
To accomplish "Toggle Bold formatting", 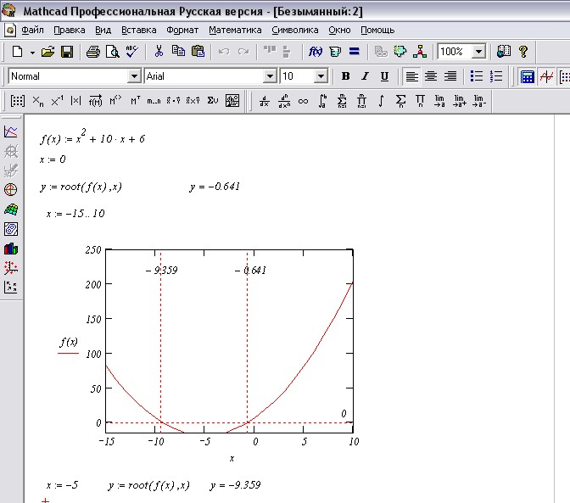I will coord(345,76).
